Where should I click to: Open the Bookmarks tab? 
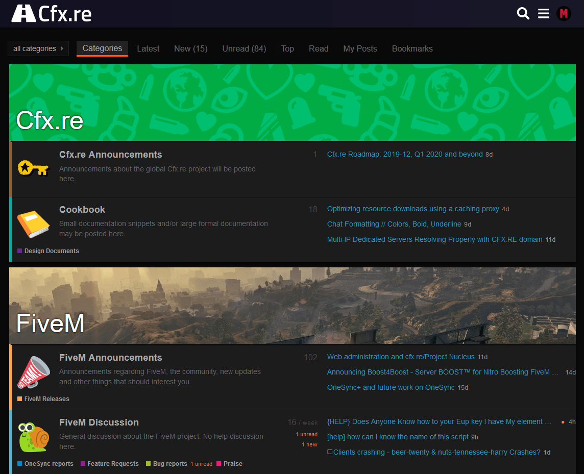coord(412,49)
